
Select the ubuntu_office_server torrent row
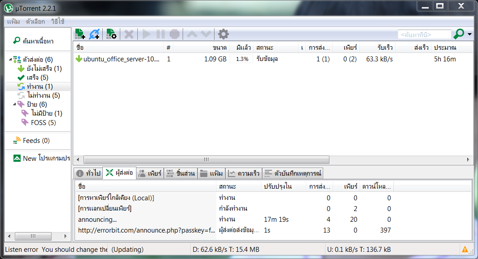point(273,59)
